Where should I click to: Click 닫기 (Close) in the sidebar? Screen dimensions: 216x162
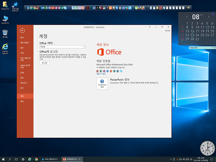[22, 88]
